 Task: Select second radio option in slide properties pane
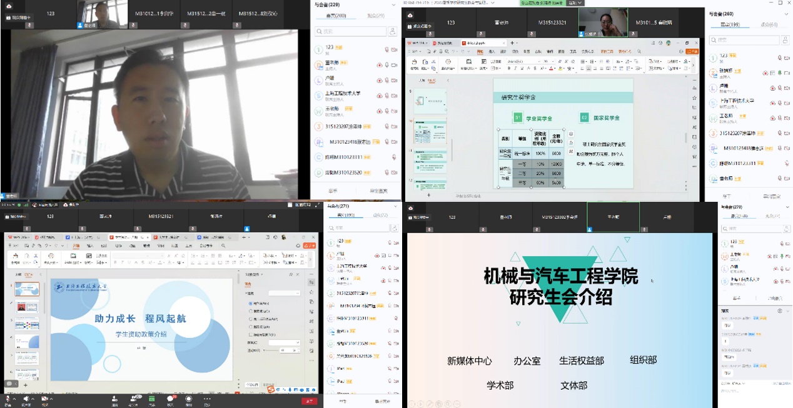(251, 311)
